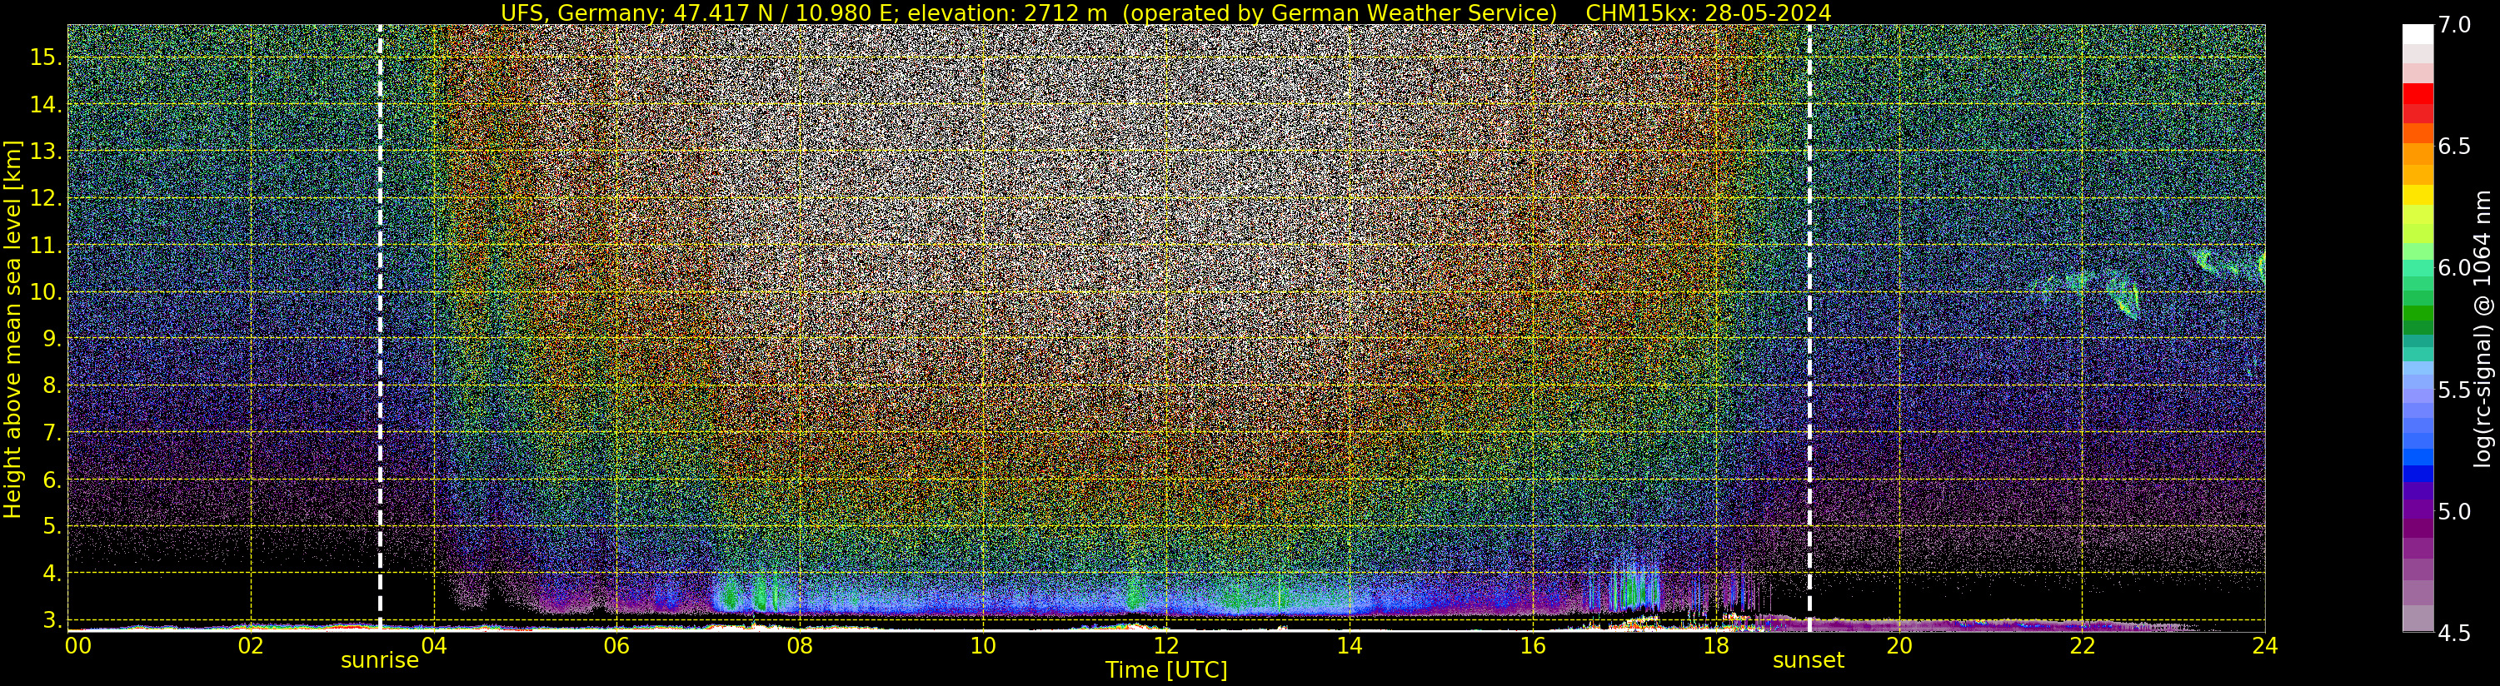Click the time axis tick '16'
2500x686 pixels.
[x=1533, y=646]
